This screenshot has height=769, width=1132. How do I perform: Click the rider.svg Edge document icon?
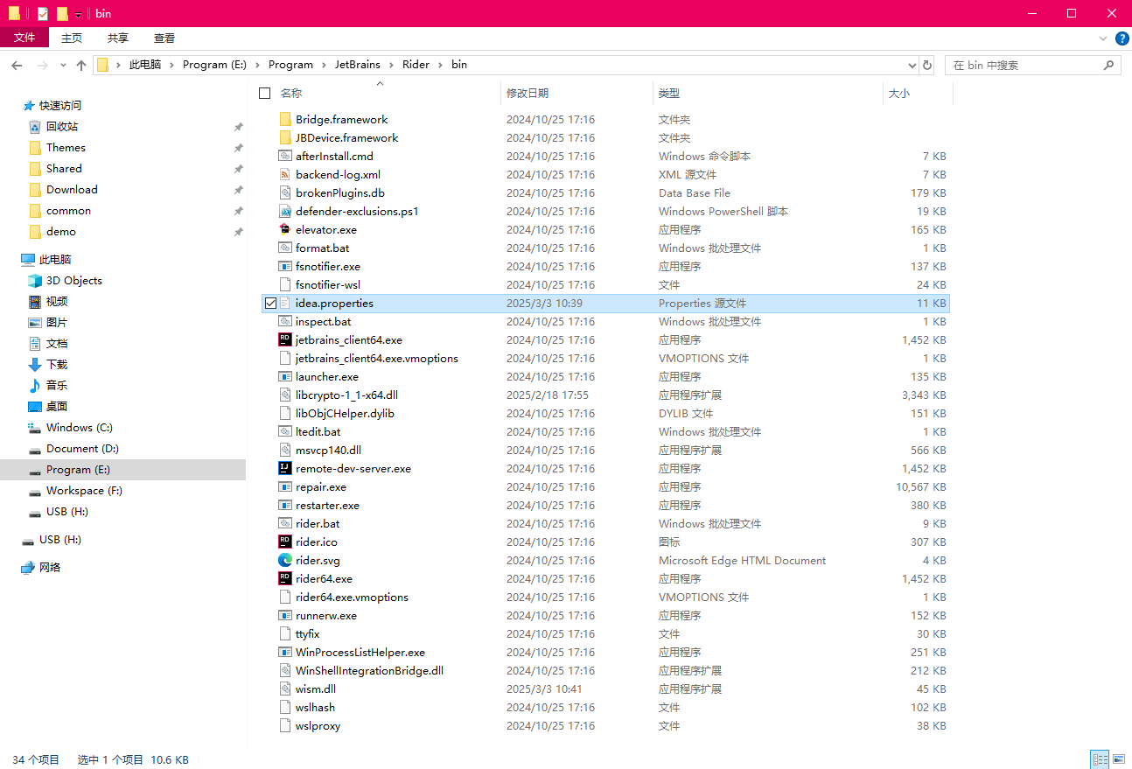[x=284, y=560]
